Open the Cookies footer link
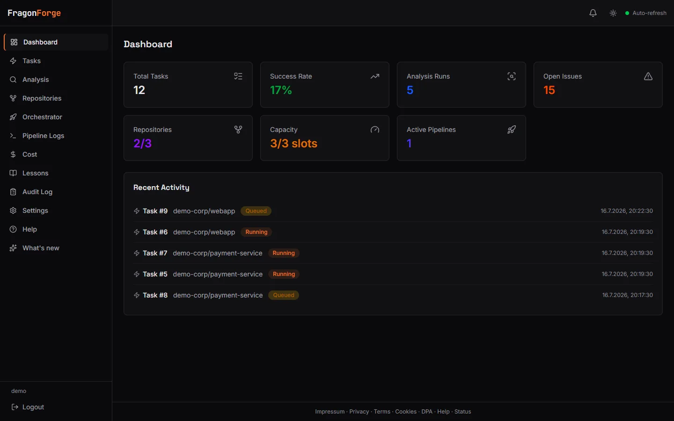Viewport: 674px width, 421px height. tap(406, 412)
